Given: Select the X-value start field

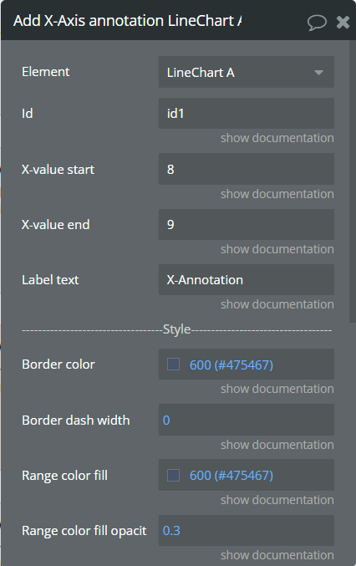Looking at the screenshot, I should [x=247, y=169].
